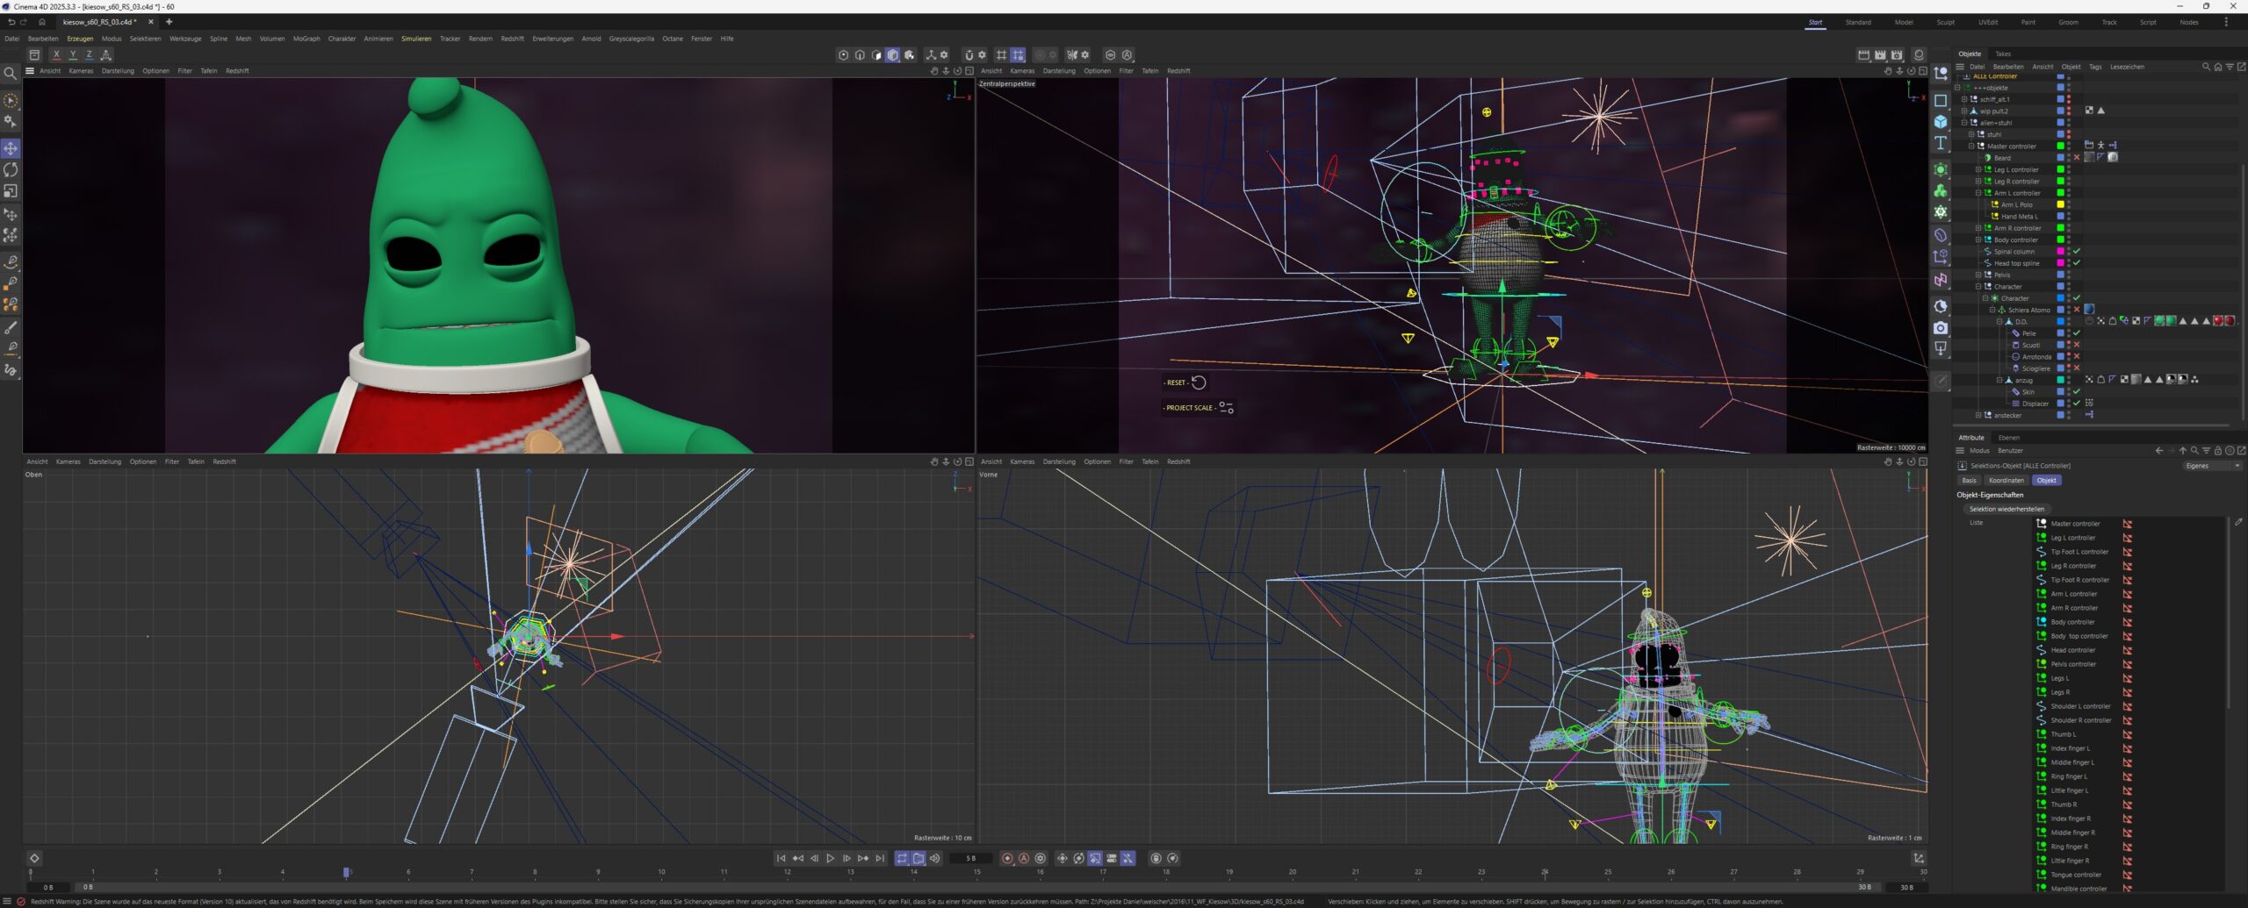Open the search icon in Object Manager
The image size is (2248, 908).
click(2206, 67)
